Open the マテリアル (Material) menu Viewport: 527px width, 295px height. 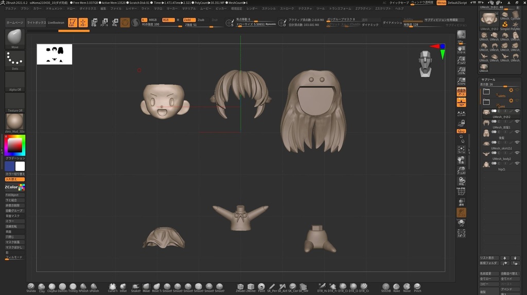(x=188, y=9)
